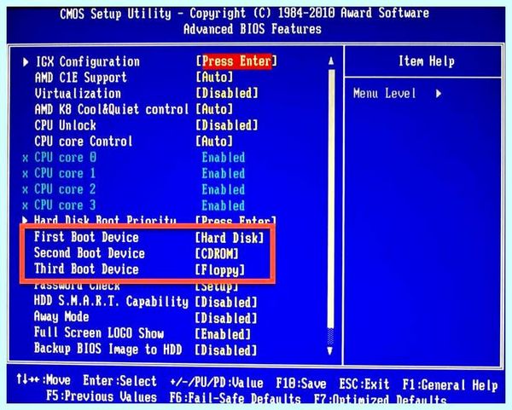
Task: Select the IGX Configuration Press Enter value
Action: [236, 61]
